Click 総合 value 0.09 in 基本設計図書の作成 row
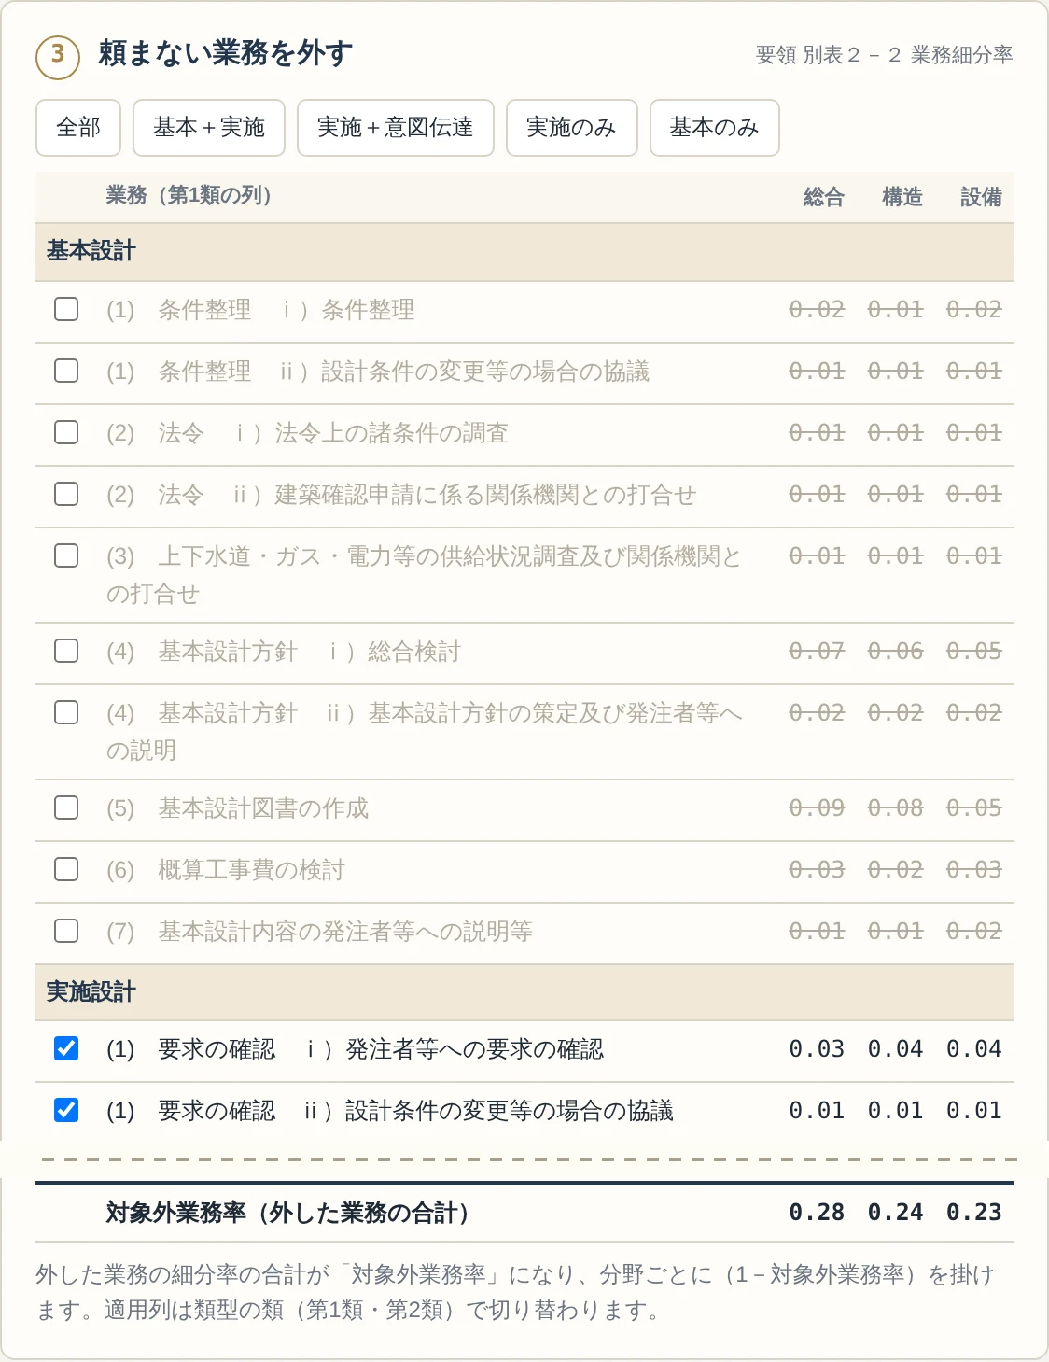The height and width of the screenshot is (1362, 1049). [x=817, y=807]
